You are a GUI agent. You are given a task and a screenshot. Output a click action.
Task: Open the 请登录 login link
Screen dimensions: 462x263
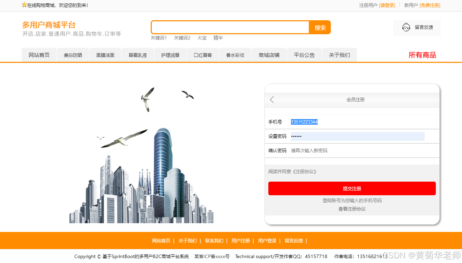pyautogui.click(x=387, y=5)
